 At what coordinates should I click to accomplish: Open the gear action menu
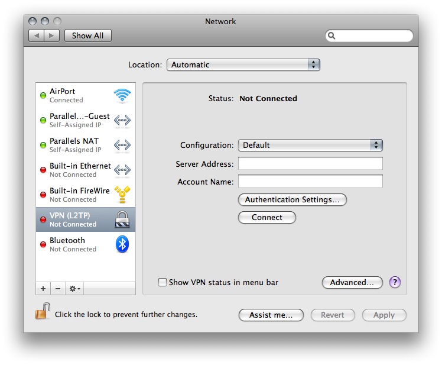pos(74,289)
